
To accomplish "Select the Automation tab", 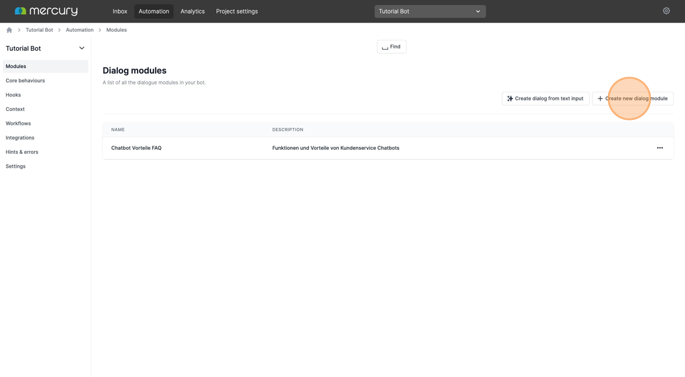I will pos(154,11).
